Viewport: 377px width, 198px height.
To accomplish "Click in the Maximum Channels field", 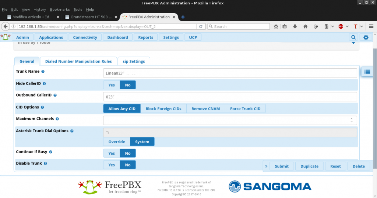I will 226,120.
